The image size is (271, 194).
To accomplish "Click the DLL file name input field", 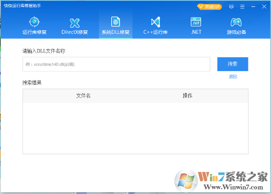I will tap(116, 64).
